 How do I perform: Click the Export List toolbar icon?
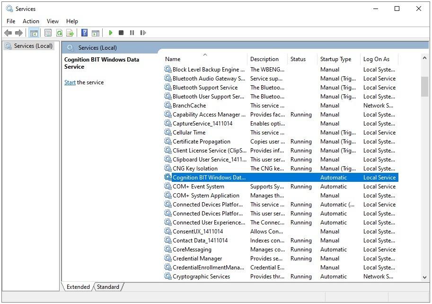(70, 32)
